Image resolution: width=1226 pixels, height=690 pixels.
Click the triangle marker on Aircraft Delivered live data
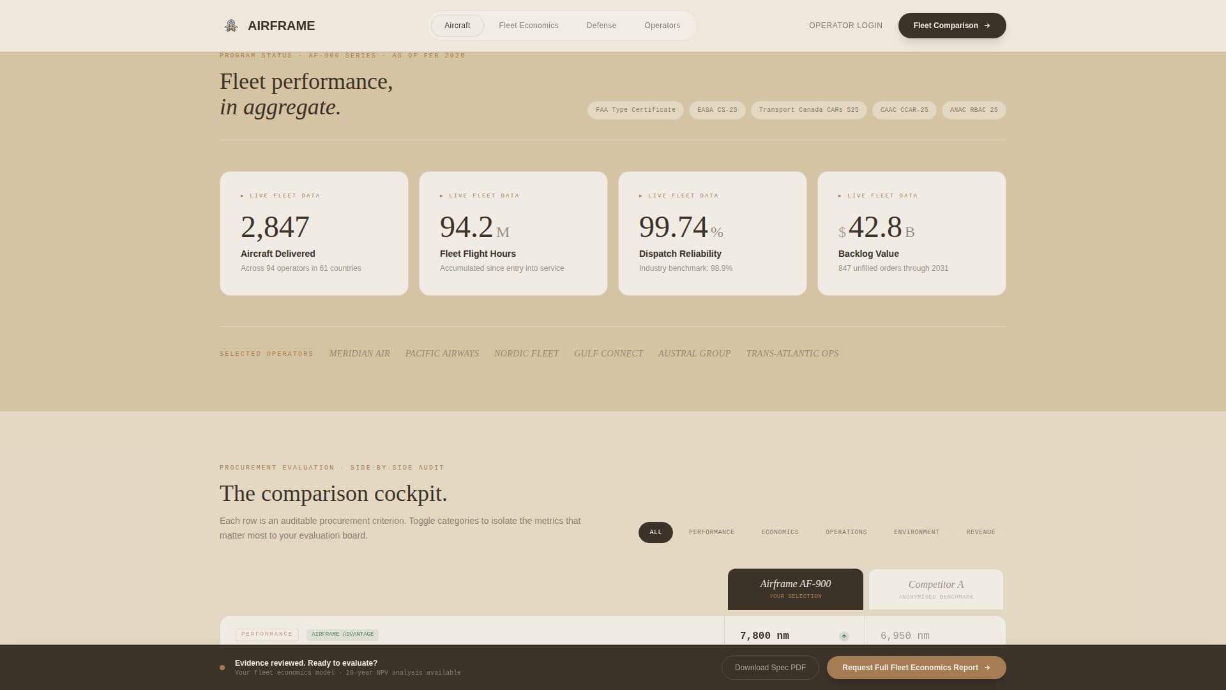tap(243, 195)
